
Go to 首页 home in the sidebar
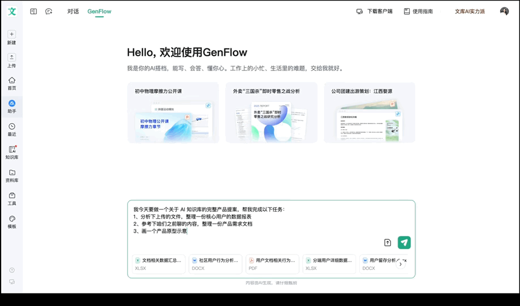tap(11, 83)
